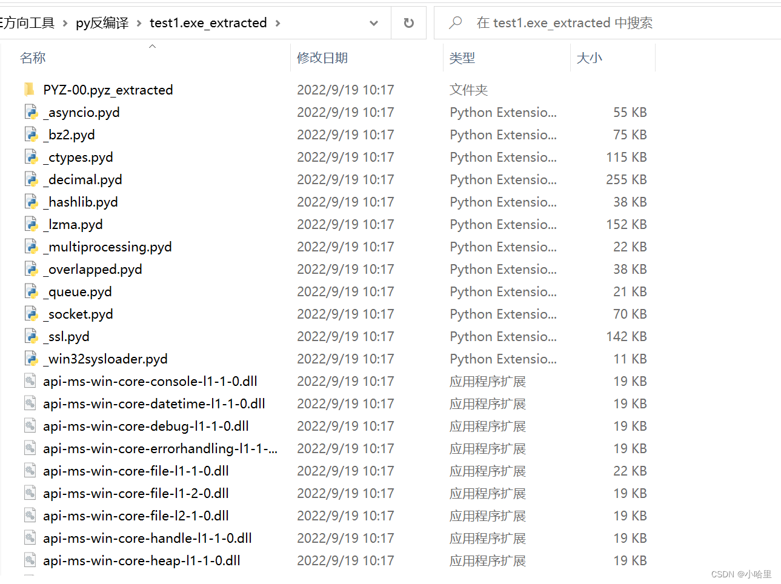Click the 22 KB size of api-ms-win-core-file-l1-1-0.dll
This screenshot has height=584, width=781.
click(x=630, y=471)
